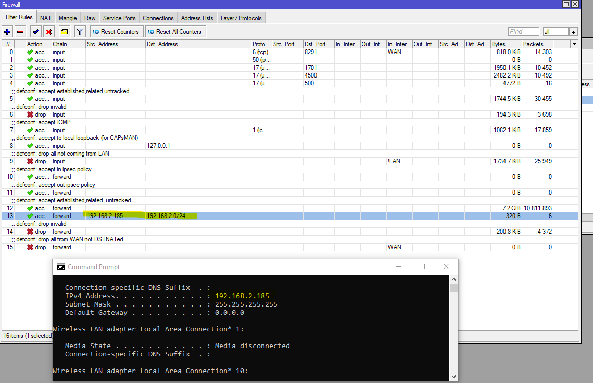Select the 127.0.0.1 destination address cell
The height and width of the screenshot is (383, 593).
click(x=198, y=146)
